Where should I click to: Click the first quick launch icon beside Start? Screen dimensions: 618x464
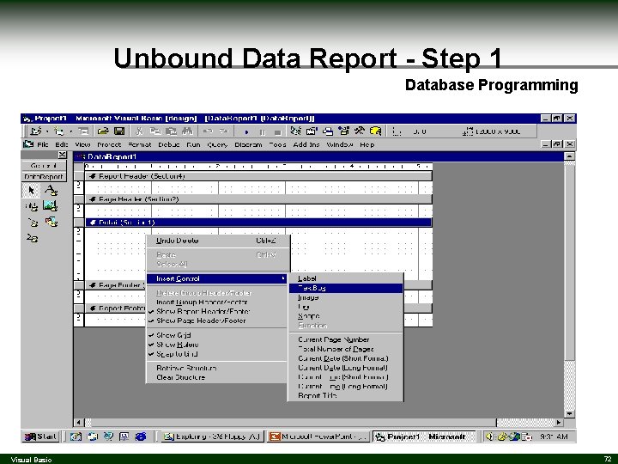point(76,437)
